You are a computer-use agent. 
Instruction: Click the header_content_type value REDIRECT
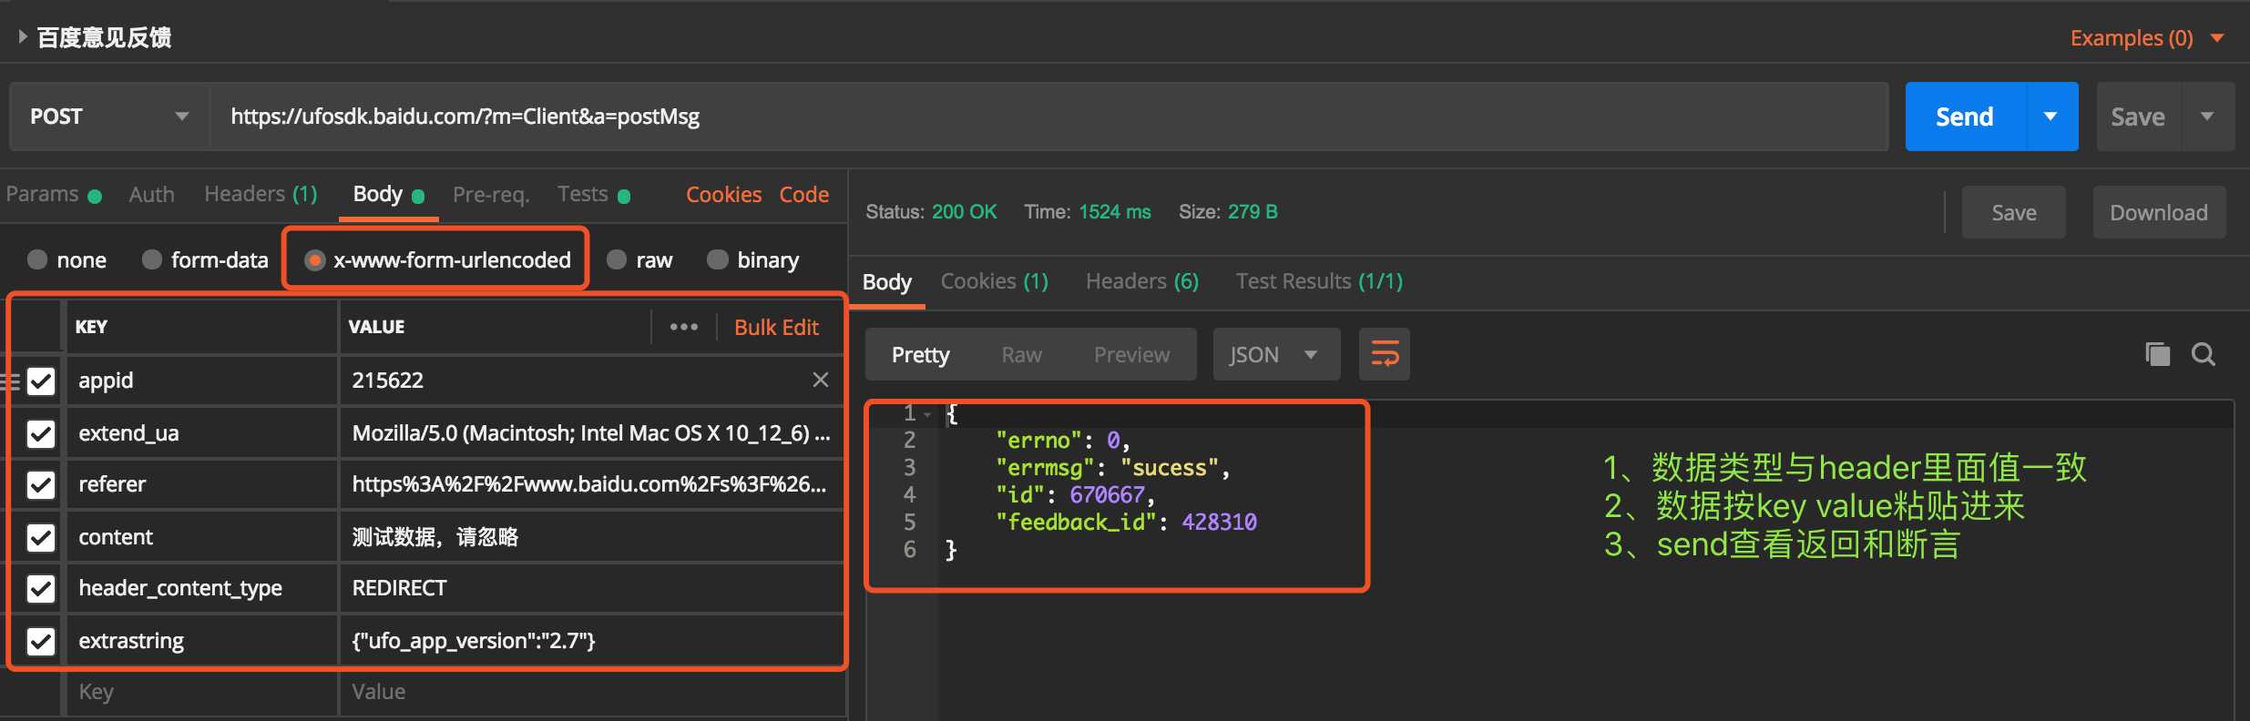tap(399, 588)
